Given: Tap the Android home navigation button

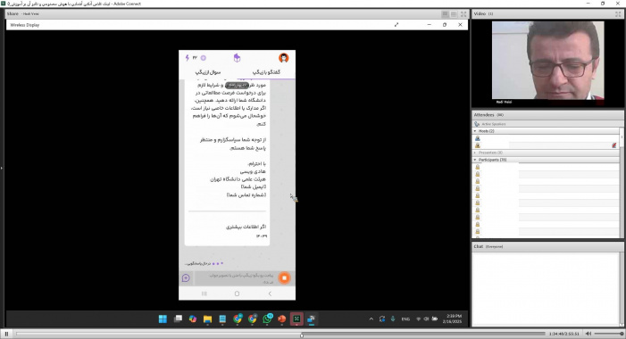Looking at the screenshot, I should click(x=237, y=294).
